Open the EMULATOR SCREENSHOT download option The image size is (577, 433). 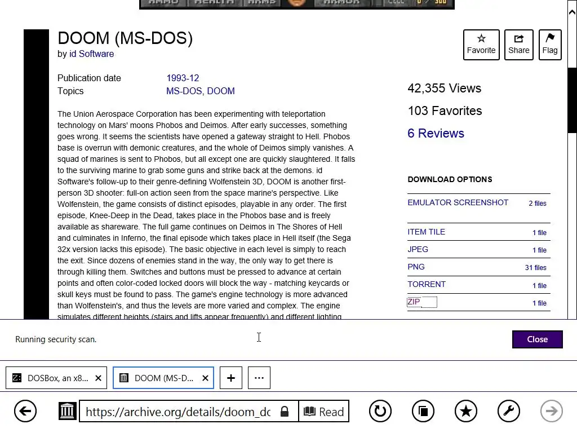click(x=458, y=202)
